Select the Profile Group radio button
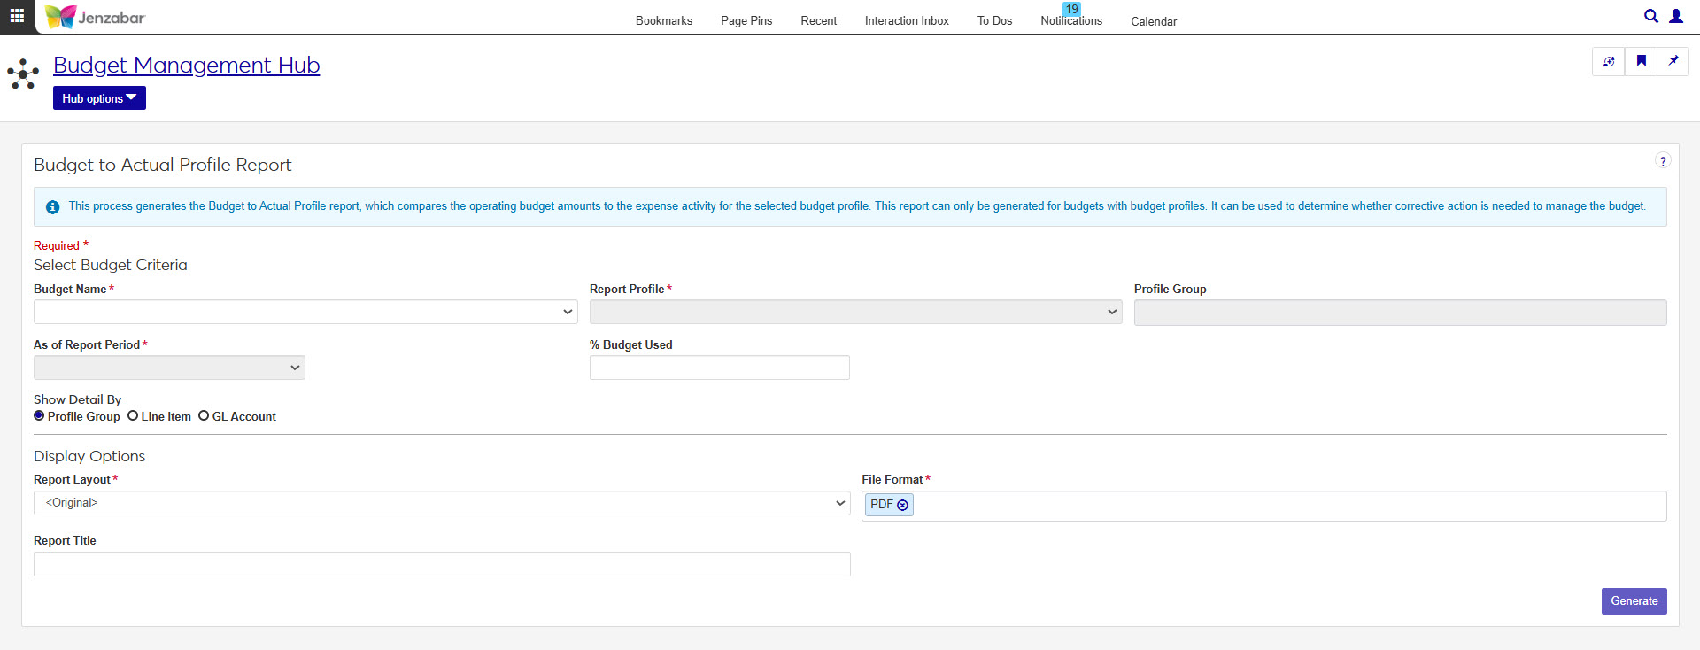This screenshot has height=650, width=1700. [39, 416]
